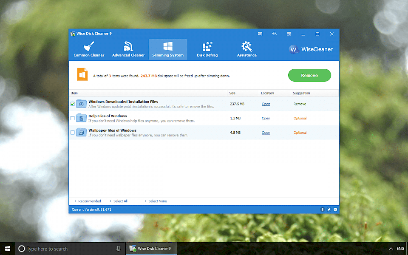Viewport: 408px width, 255px height.
Task: Sort by the Size column header
Action: coord(243,93)
